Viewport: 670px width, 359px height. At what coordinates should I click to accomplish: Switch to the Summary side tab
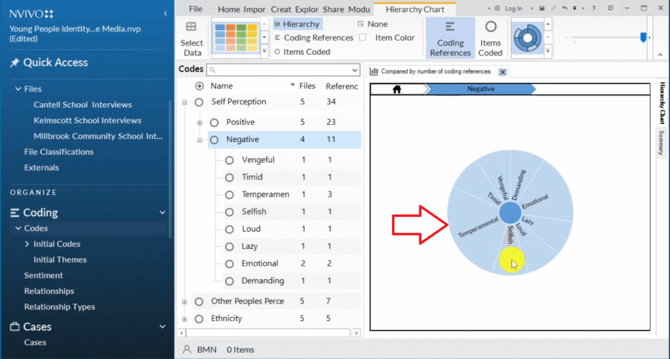pyautogui.click(x=661, y=142)
